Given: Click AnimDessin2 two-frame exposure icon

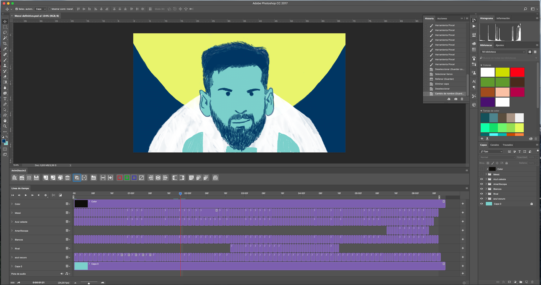Looking at the screenshot, I should pyautogui.click(x=53, y=178).
